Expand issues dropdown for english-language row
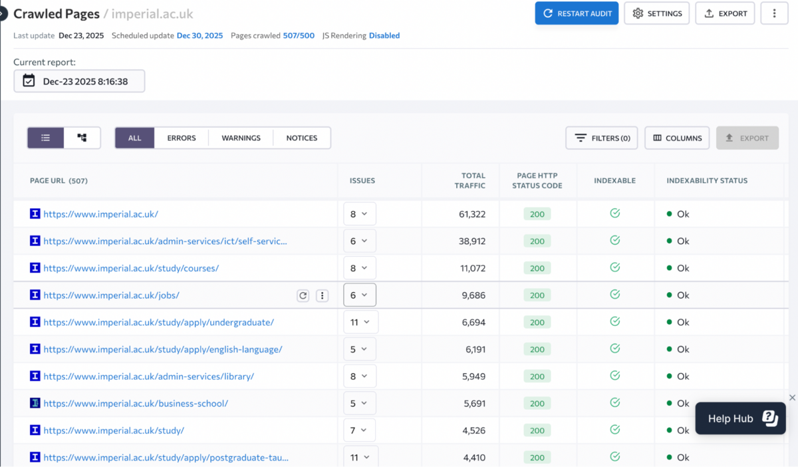798x467 pixels. click(x=360, y=349)
